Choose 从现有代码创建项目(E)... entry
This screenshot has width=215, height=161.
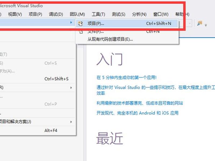[127, 39]
